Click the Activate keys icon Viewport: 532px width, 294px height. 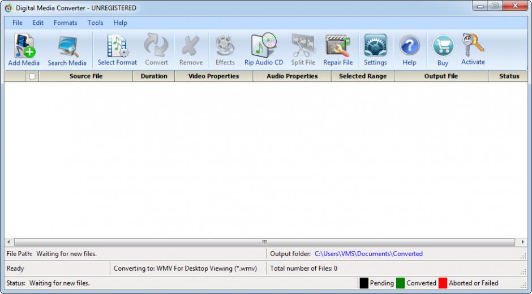[473, 50]
